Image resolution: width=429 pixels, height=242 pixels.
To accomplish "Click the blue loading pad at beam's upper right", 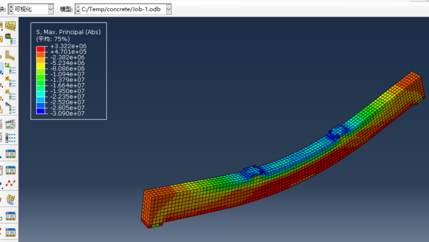I will (x=339, y=131).
